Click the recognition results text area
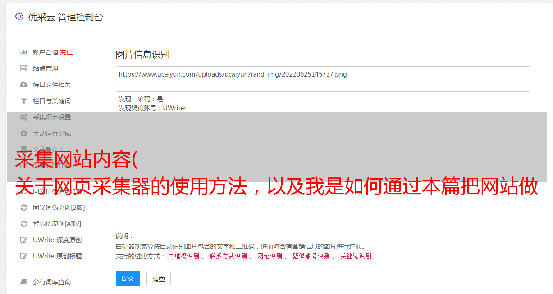Screen dimensions: 553x294 pos(323,159)
